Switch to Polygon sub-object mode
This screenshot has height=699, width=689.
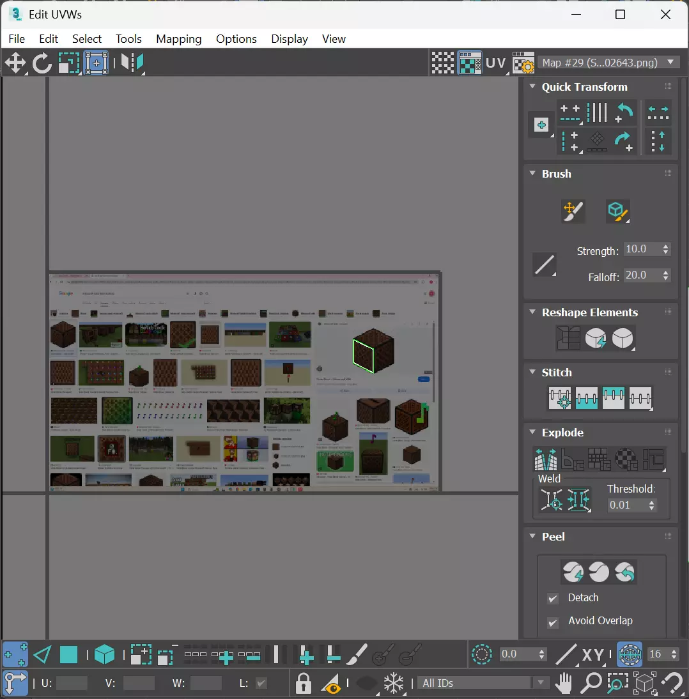(68, 654)
